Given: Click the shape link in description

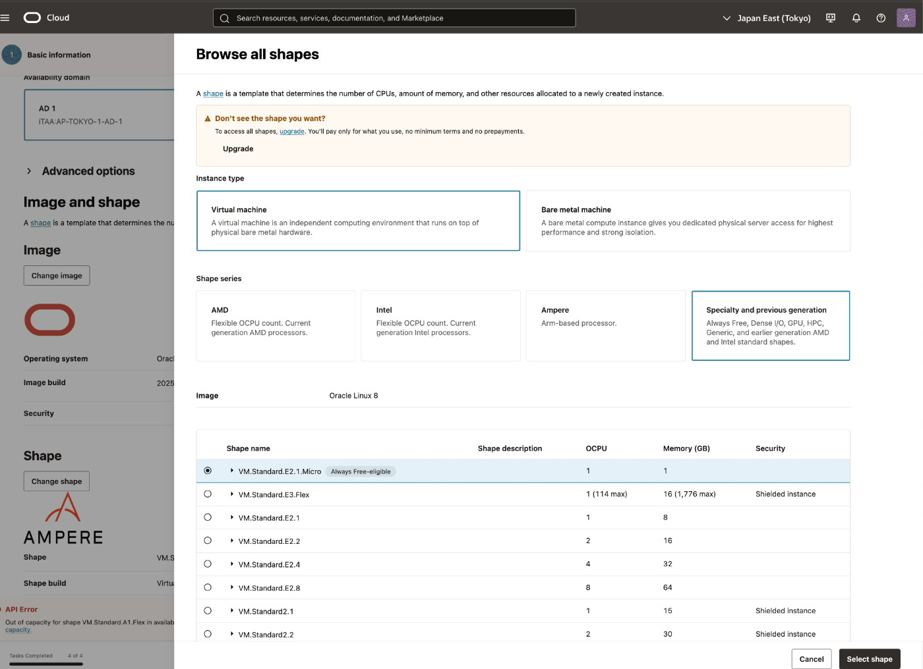Looking at the screenshot, I should [213, 94].
